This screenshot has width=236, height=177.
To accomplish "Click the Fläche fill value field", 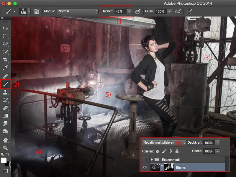I will tap(209, 151).
